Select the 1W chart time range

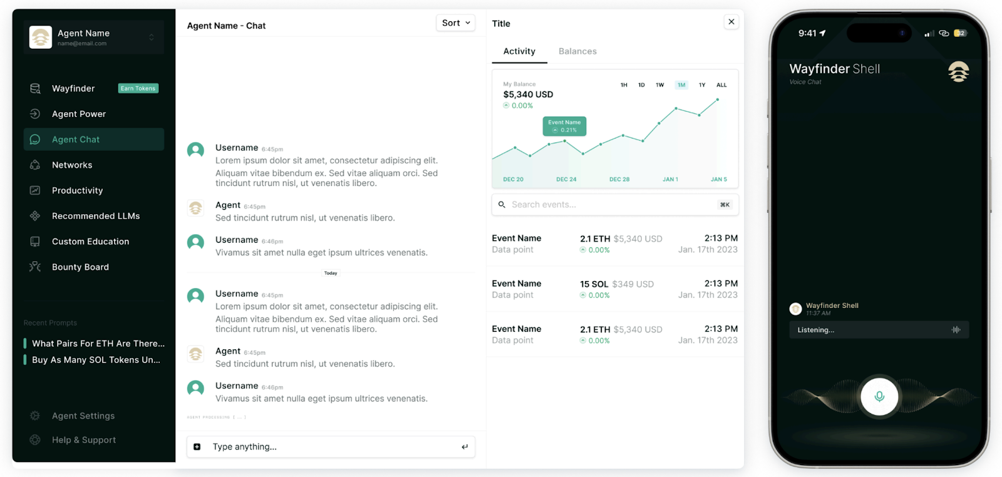(x=659, y=85)
